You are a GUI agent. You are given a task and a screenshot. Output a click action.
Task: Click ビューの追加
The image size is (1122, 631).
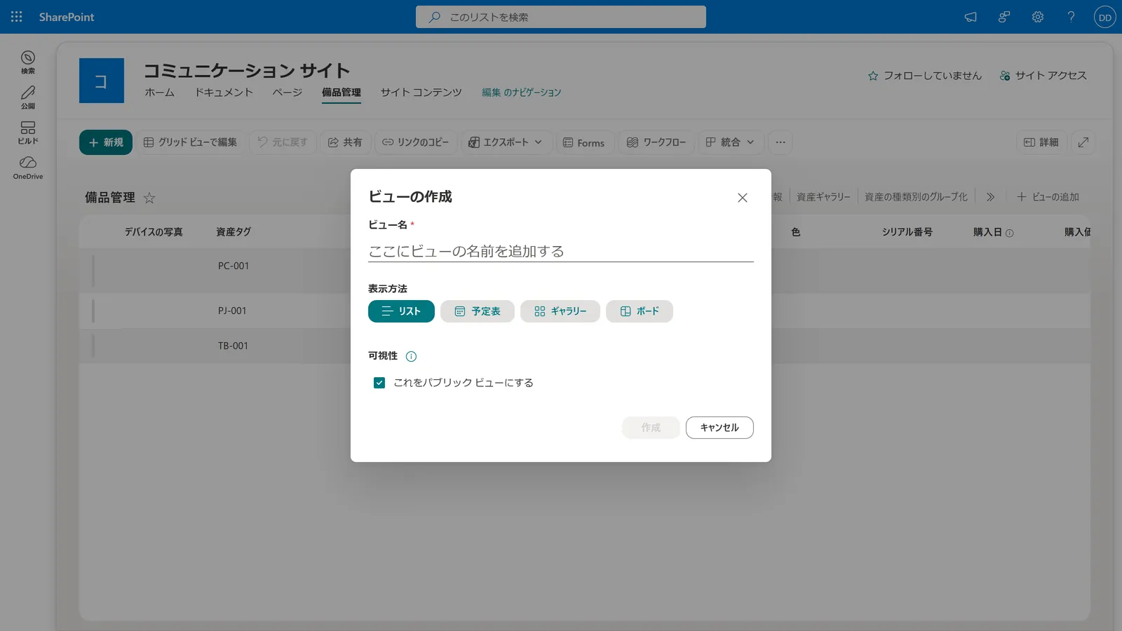point(1048,197)
